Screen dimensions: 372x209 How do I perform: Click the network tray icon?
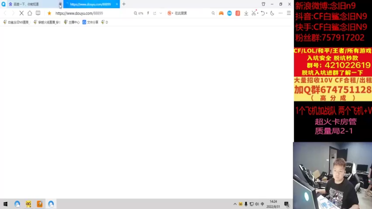pyautogui.click(x=252, y=204)
